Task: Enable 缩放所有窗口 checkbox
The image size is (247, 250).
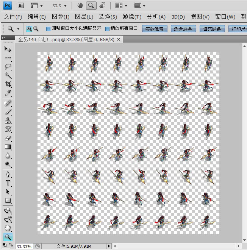Action: [107, 29]
